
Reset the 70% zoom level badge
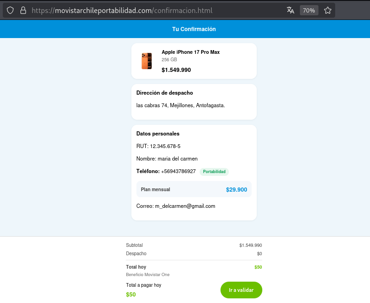[x=309, y=10]
